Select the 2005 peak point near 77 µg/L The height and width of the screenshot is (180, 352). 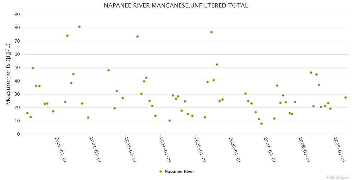(x=212, y=32)
